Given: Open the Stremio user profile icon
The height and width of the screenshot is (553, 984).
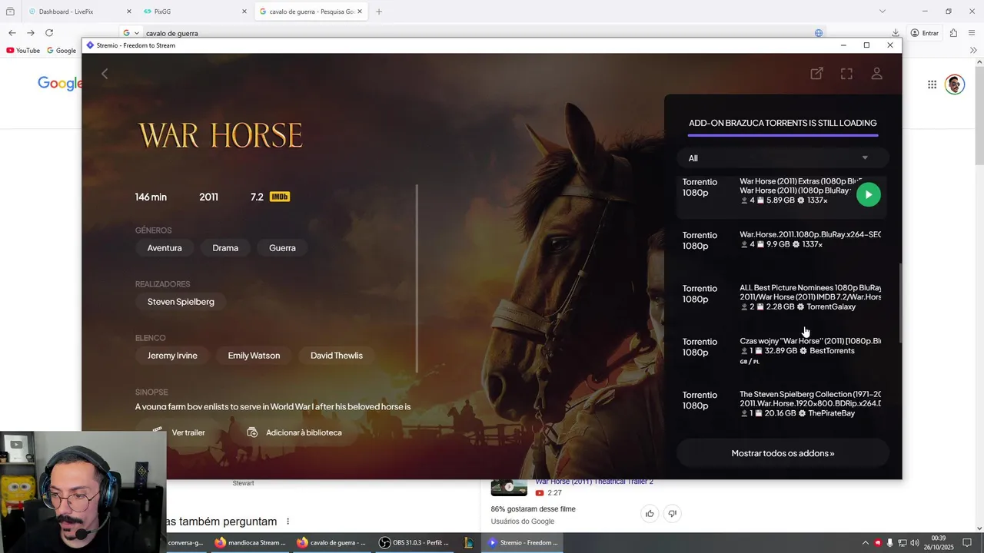Looking at the screenshot, I should coord(876,74).
